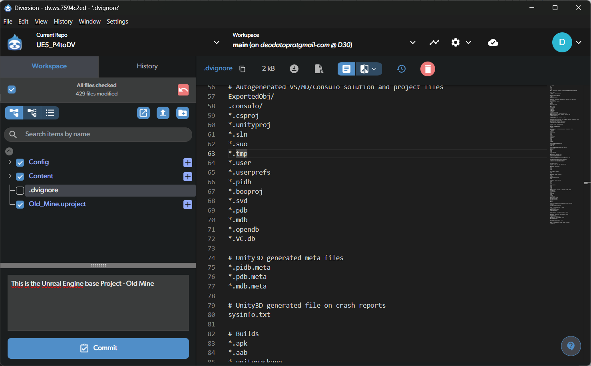Download the .dvignore file
This screenshot has width=591, height=366.
[x=294, y=69]
